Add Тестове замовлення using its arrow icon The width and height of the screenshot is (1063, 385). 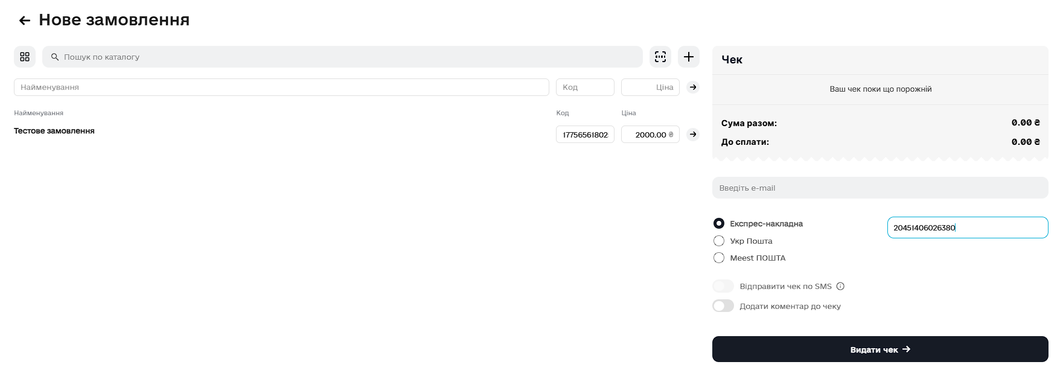pos(693,135)
